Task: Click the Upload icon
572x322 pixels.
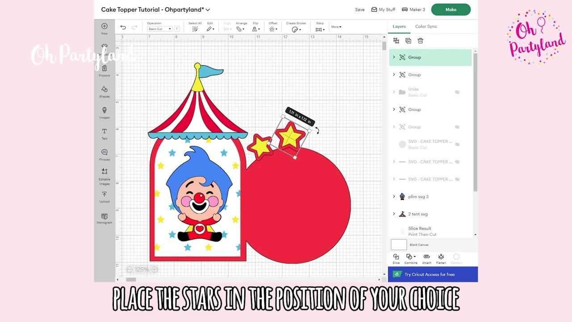Action: click(x=105, y=195)
